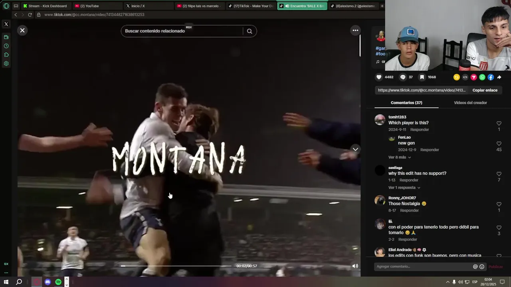Open the Windows Start menu
This screenshot has height=287, width=511.
point(6,282)
